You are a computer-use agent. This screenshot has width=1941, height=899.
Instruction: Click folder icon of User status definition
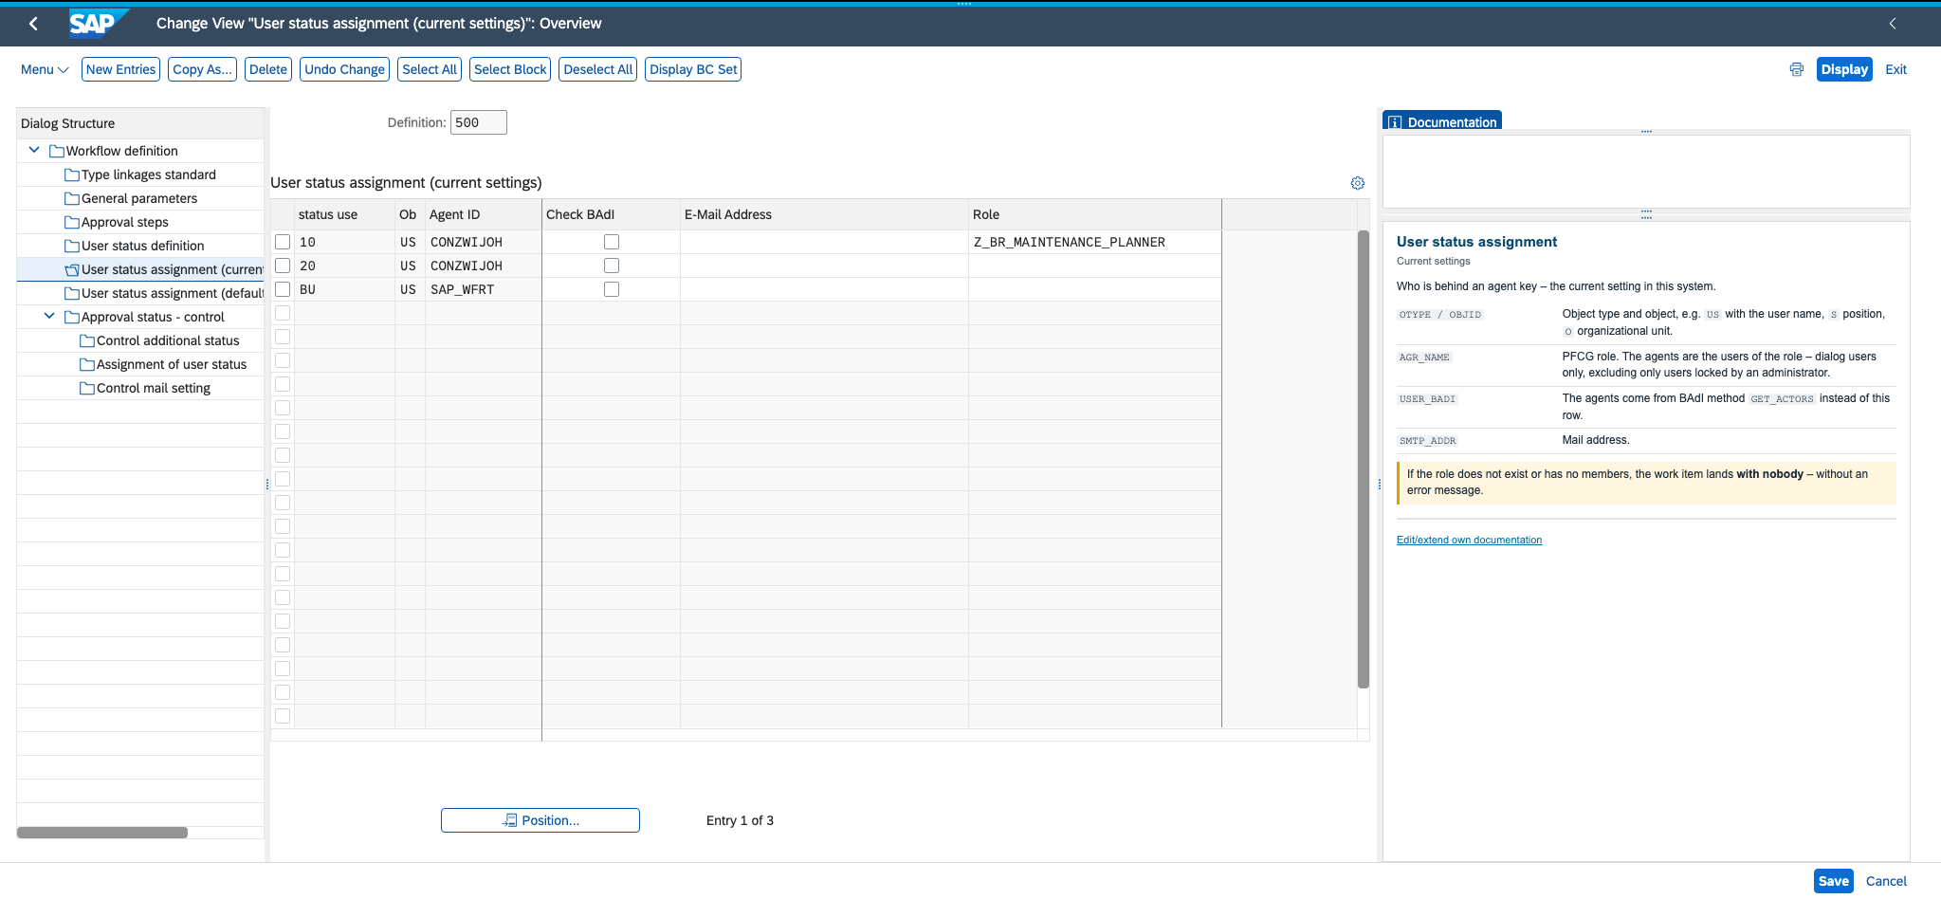[x=72, y=246]
